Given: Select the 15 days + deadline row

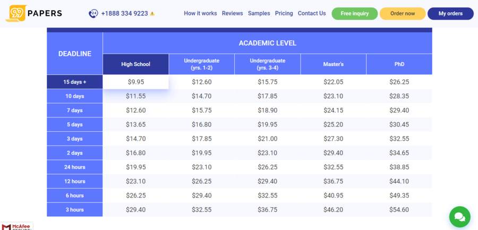Looking at the screenshot, I should pos(75,82).
